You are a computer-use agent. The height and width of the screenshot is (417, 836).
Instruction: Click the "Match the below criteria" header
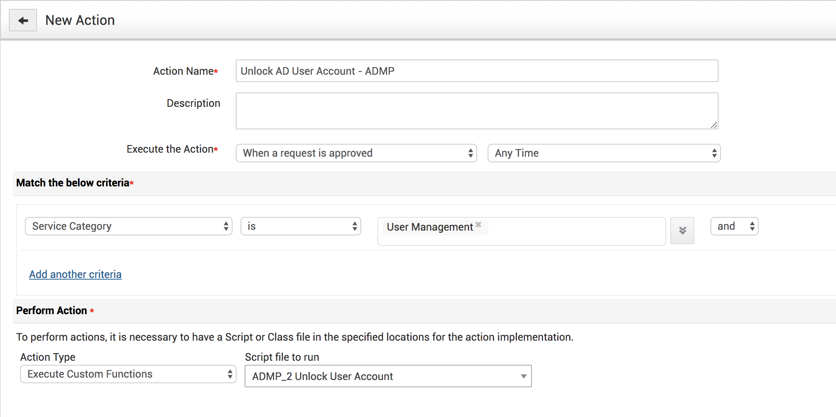click(x=73, y=183)
